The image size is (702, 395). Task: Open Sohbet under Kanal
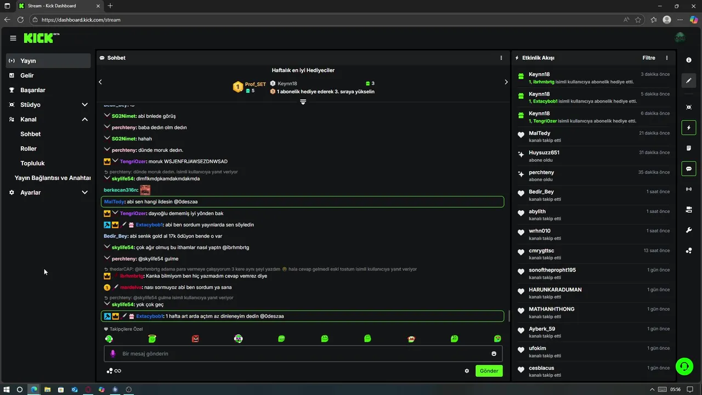[31, 134]
